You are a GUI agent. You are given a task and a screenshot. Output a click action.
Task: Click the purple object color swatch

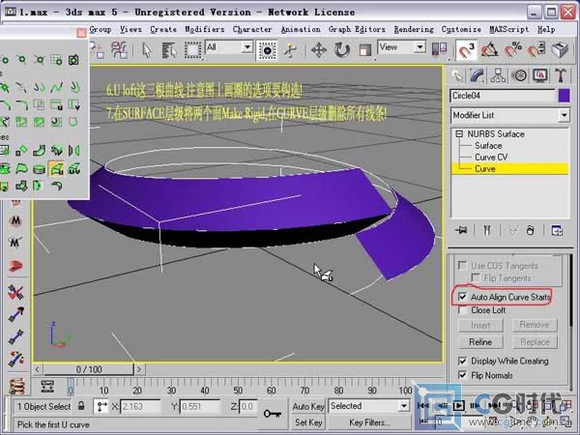tap(564, 96)
